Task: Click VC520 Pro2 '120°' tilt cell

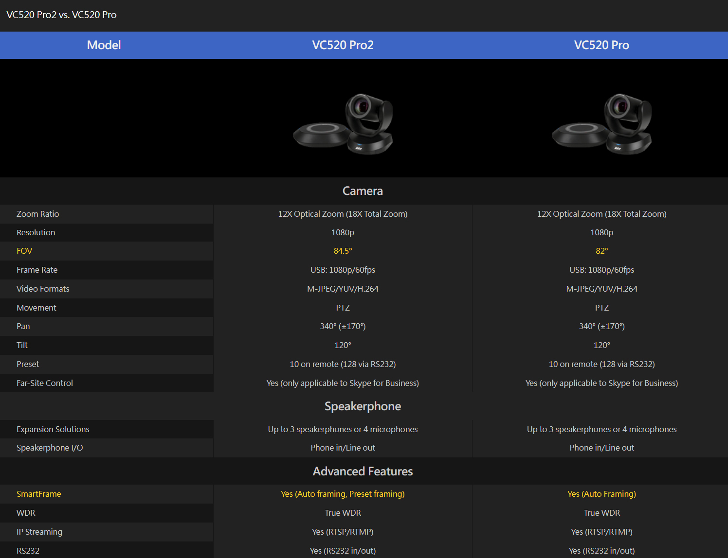Action: pos(343,345)
